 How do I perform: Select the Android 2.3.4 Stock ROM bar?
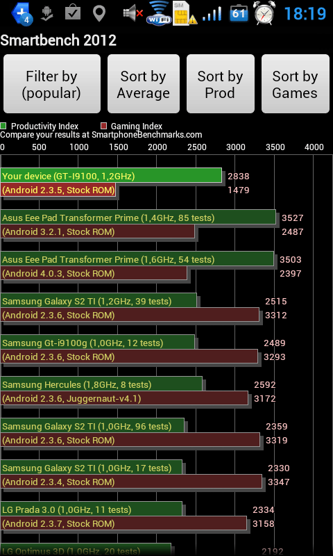tap(131, 482)
